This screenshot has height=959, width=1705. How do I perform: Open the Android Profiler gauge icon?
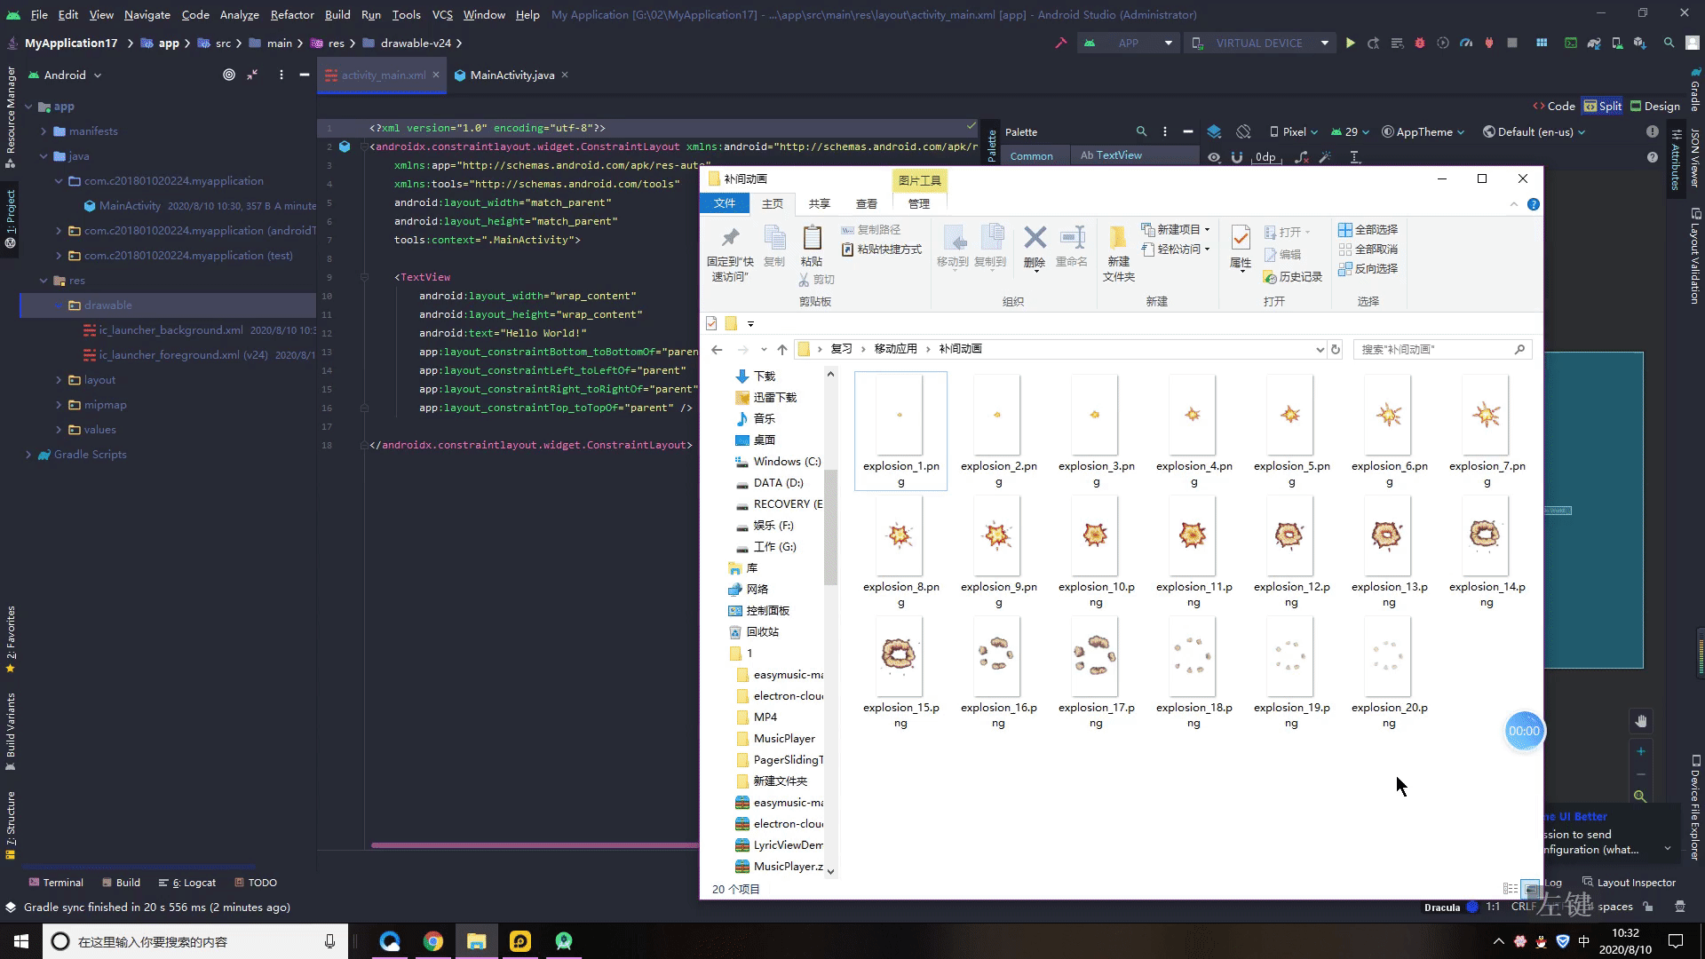[1466, 43]
